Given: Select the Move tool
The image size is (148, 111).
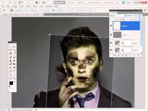Looking at the screenshot, I should click(x=14, y=47).
